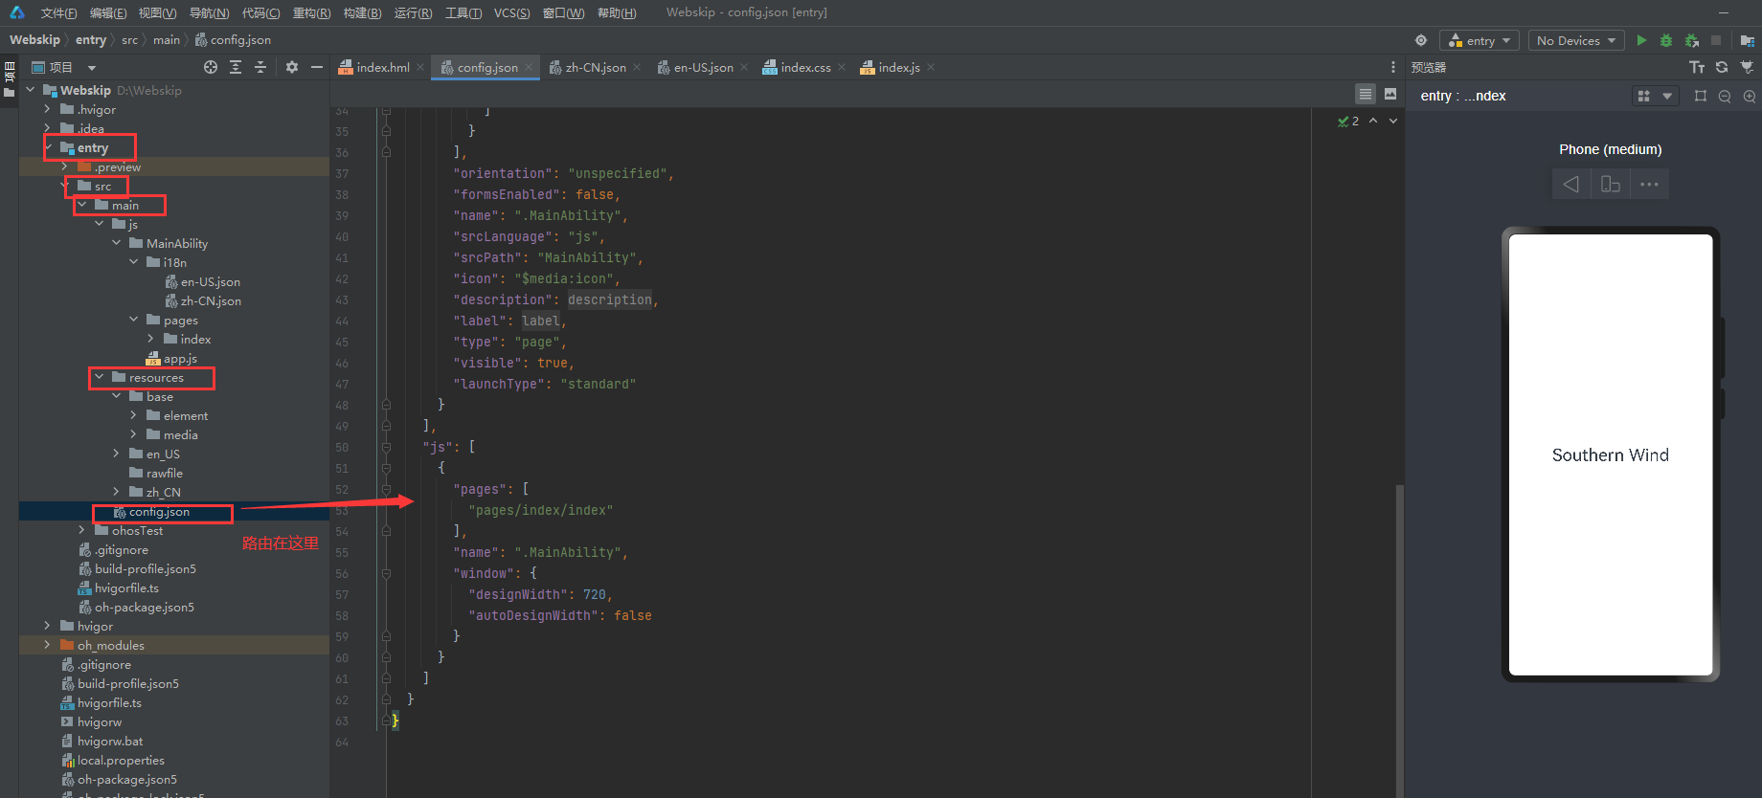The image size is (1762, 798).
Task: Open the No Devices dropdown
Action: (1576, 40)
